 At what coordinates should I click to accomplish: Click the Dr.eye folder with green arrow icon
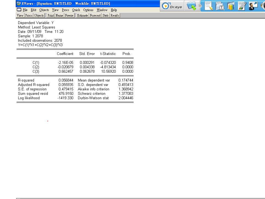(x=191, y=6)
